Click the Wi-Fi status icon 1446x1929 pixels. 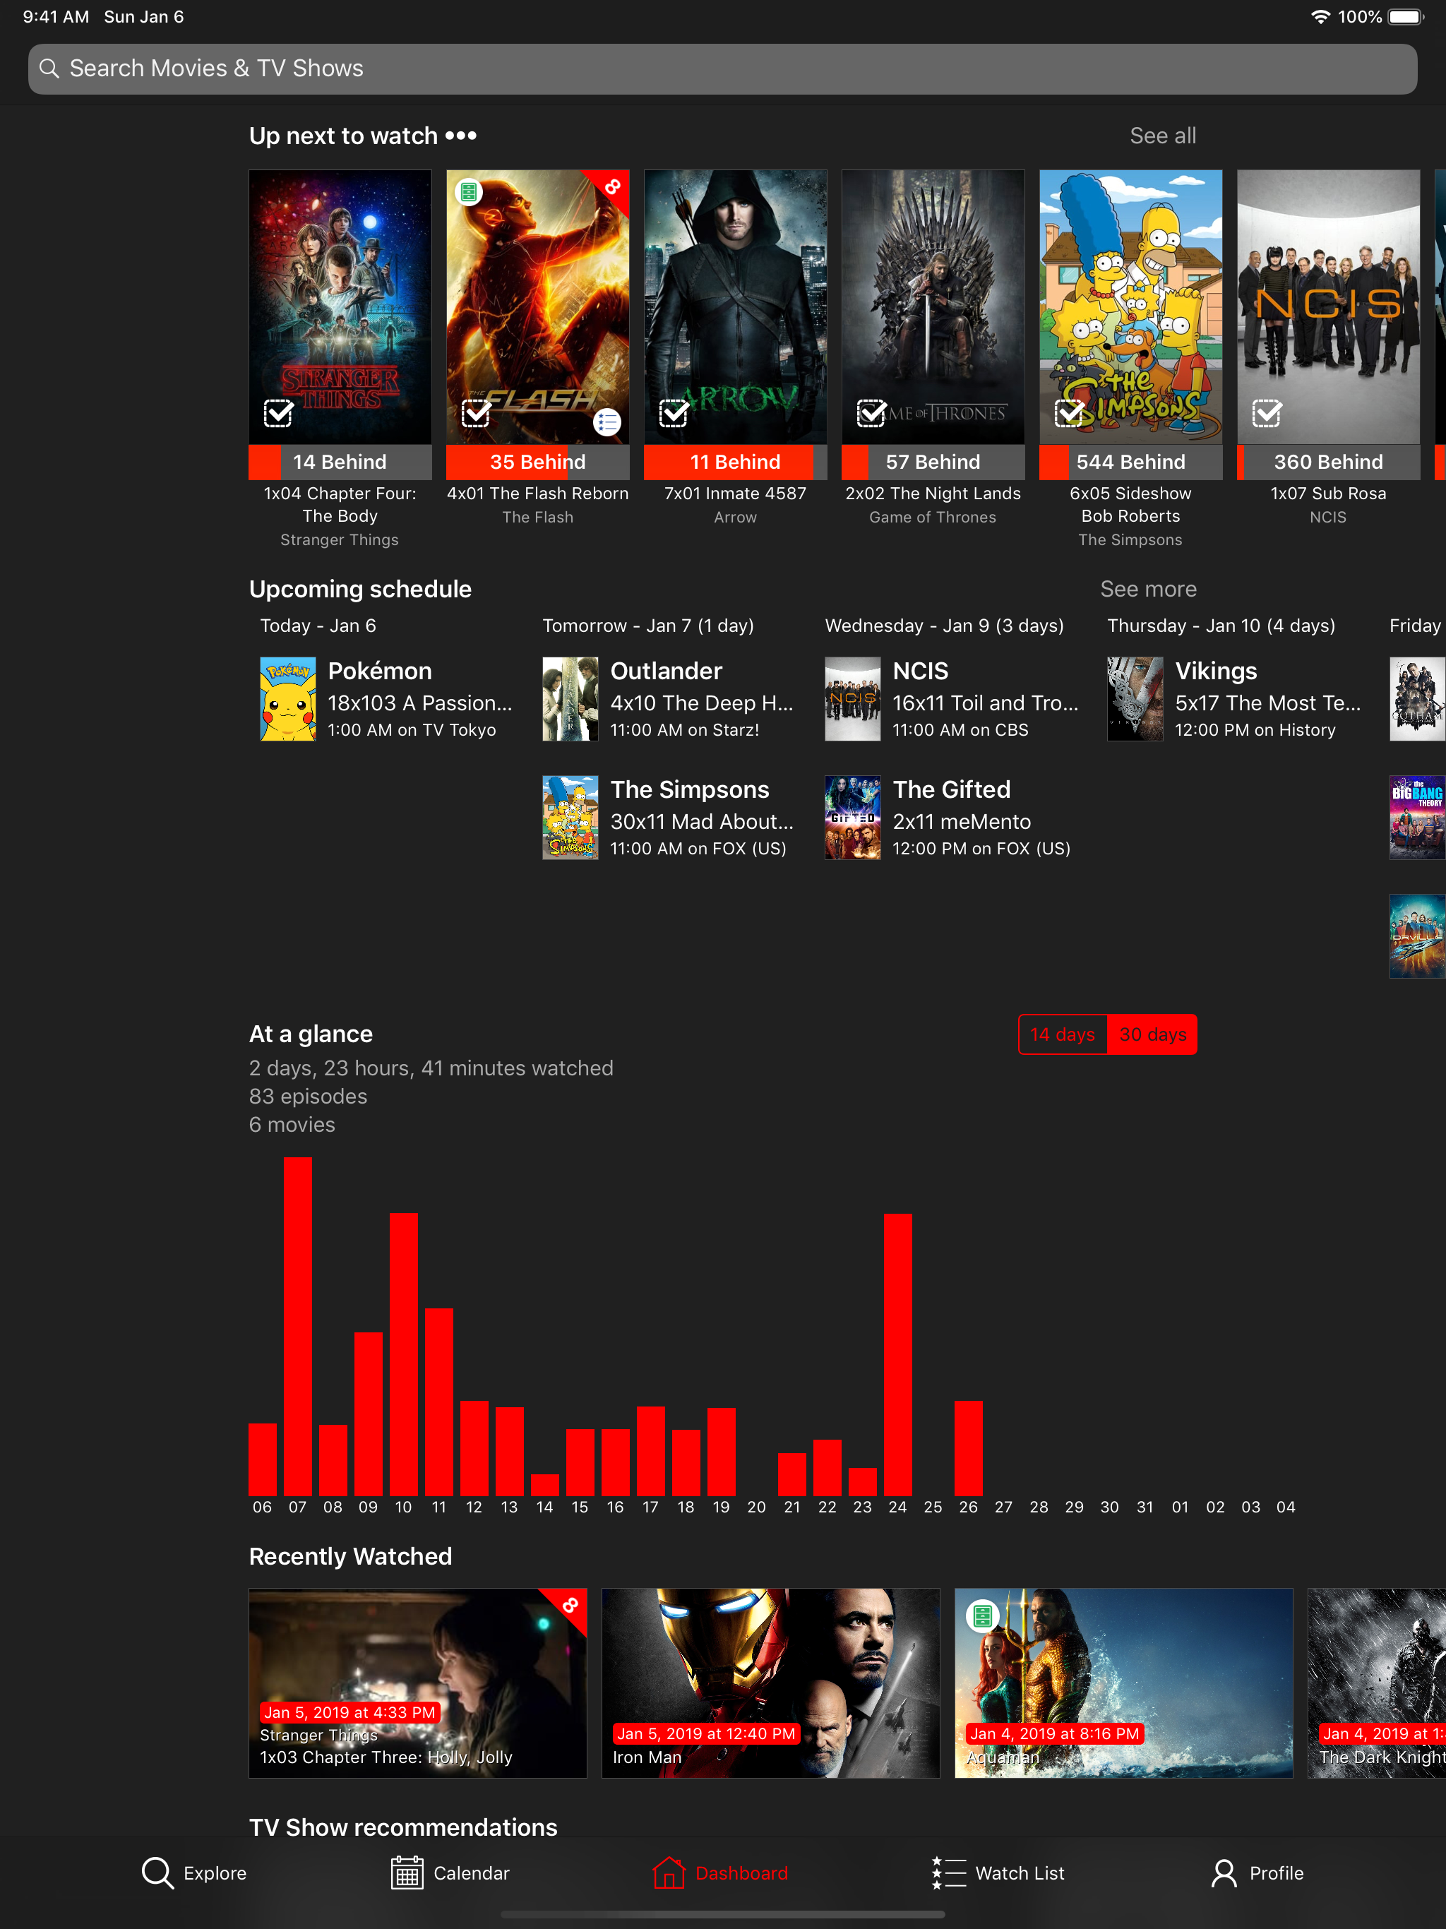(1320, 16)
